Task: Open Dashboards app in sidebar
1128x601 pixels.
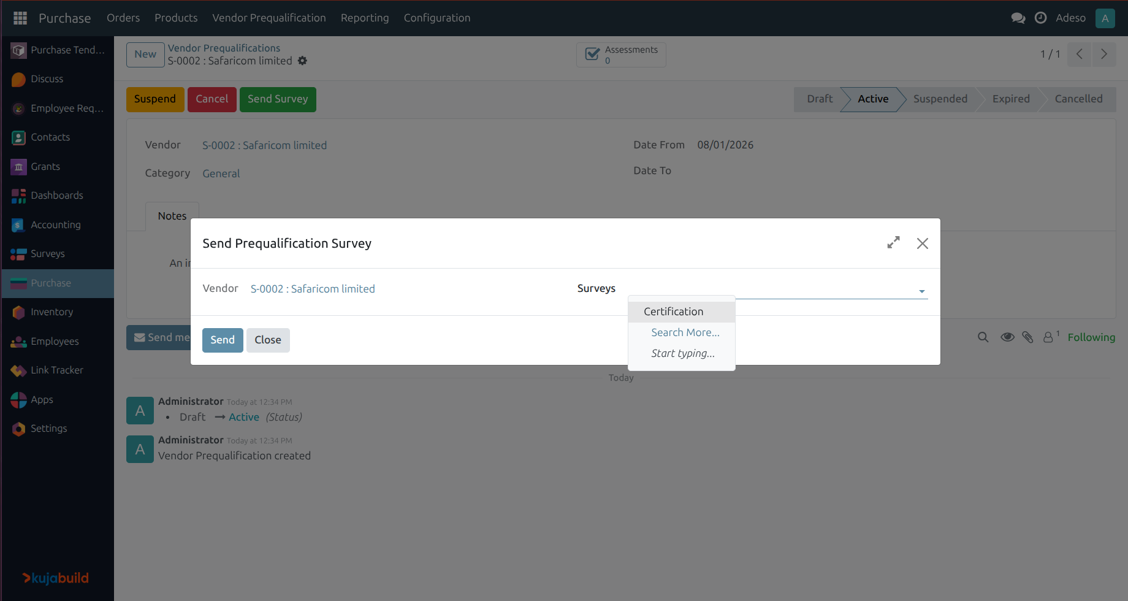Action: [58, 196]
